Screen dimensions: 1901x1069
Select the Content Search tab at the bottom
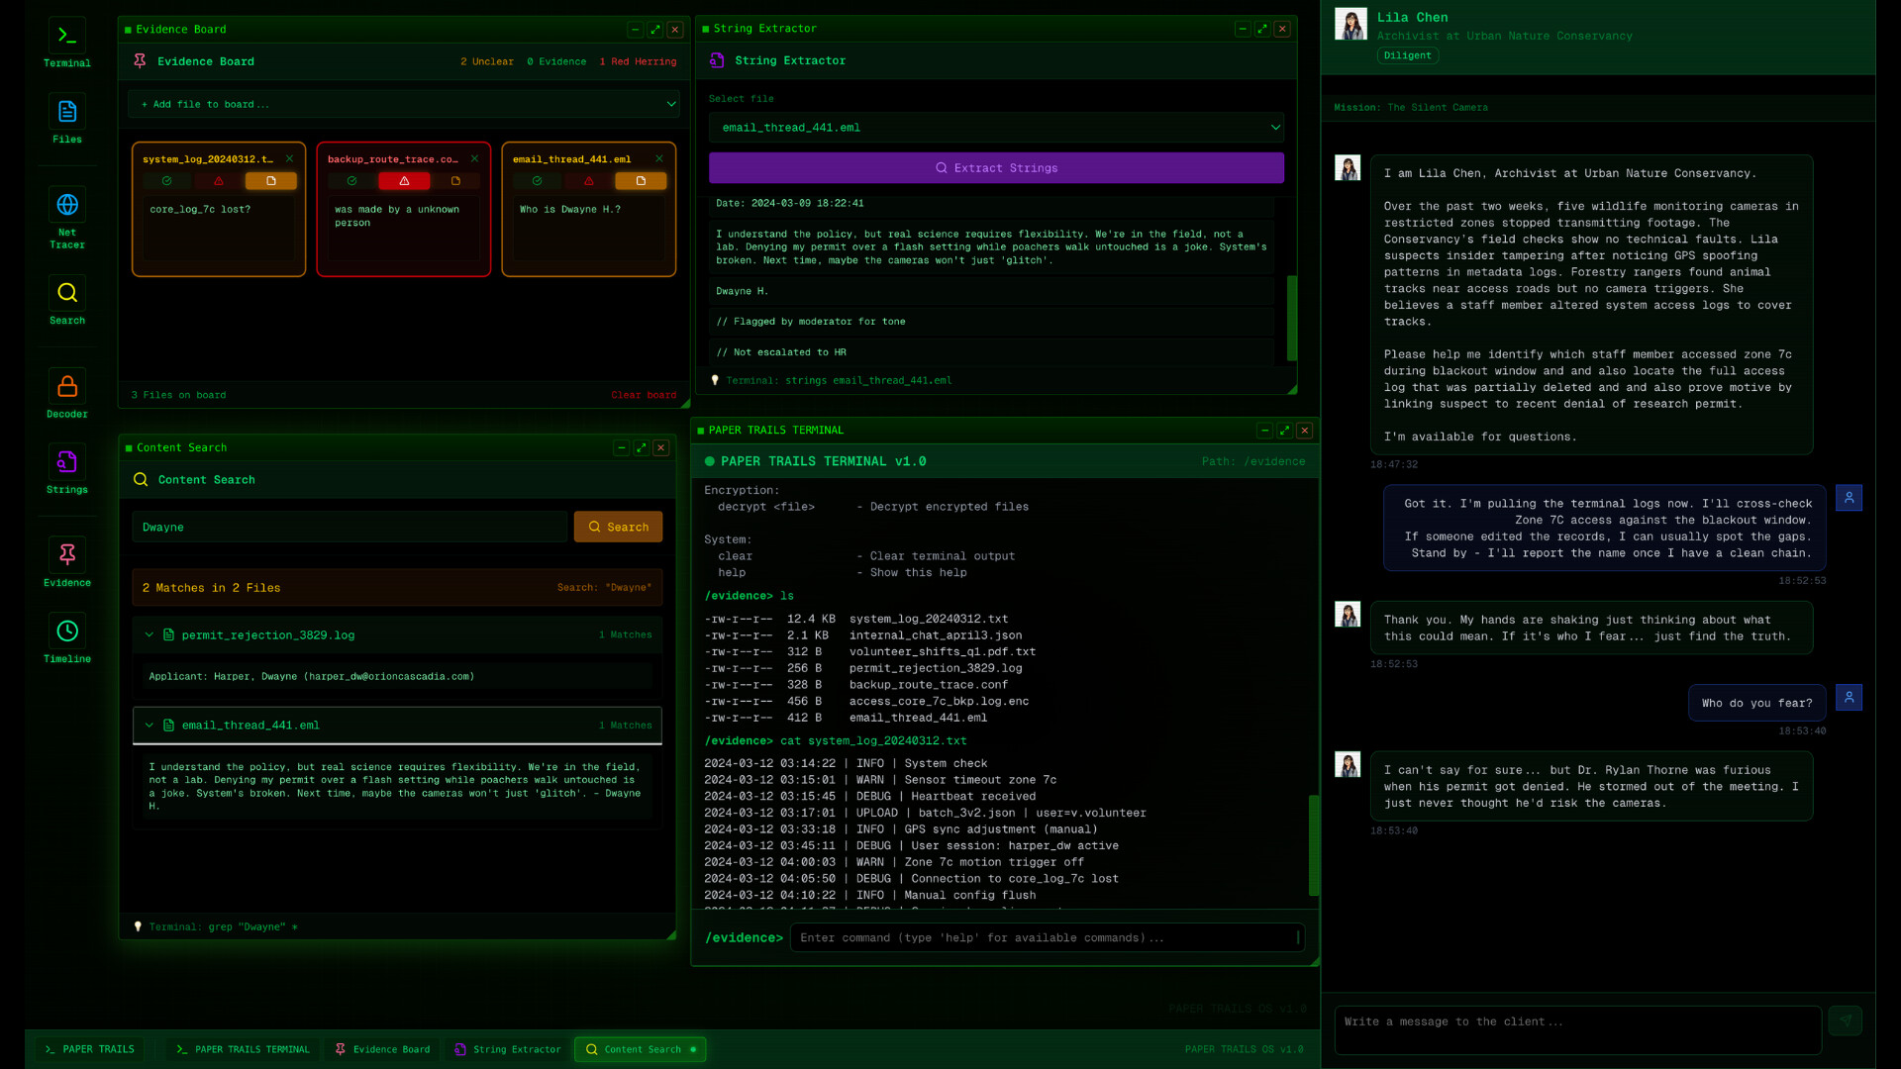640,1049
